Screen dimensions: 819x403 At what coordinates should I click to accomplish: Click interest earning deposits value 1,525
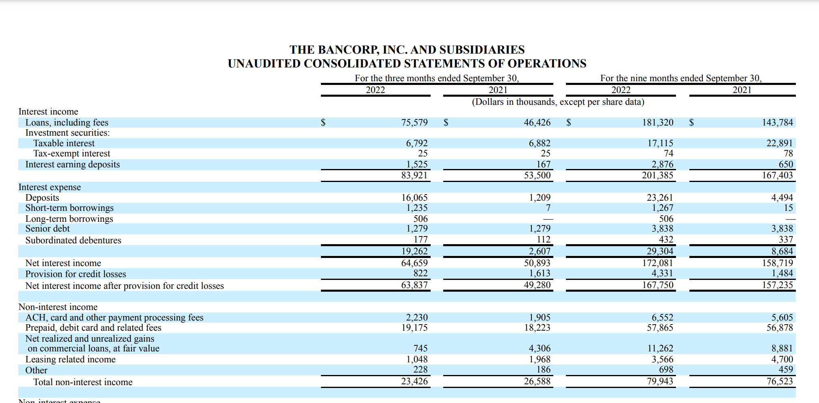[417, 164]
